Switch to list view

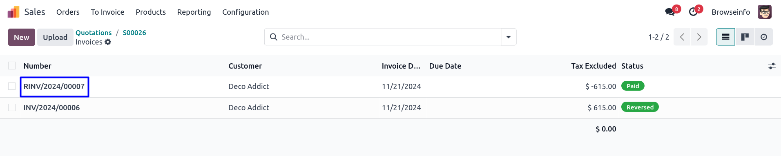(x=725, y=37)
